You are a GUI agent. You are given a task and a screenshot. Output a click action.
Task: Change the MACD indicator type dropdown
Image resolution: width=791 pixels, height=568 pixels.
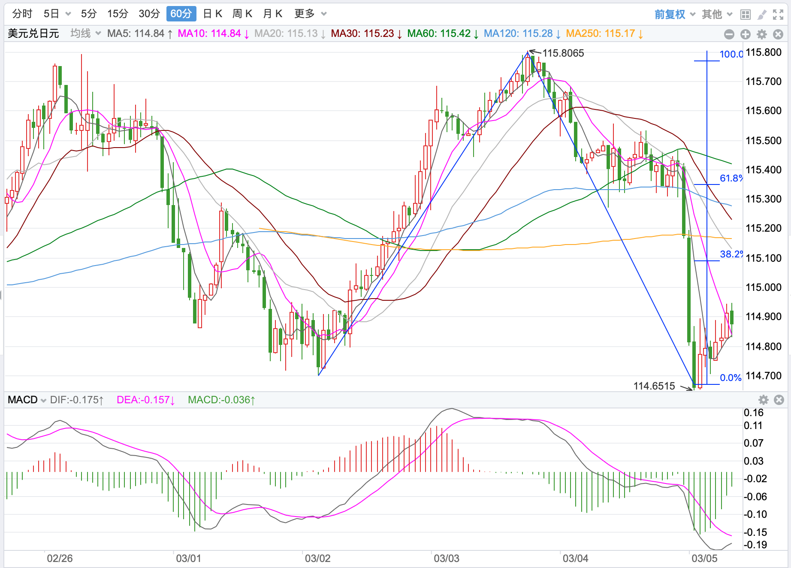point(27,400)
